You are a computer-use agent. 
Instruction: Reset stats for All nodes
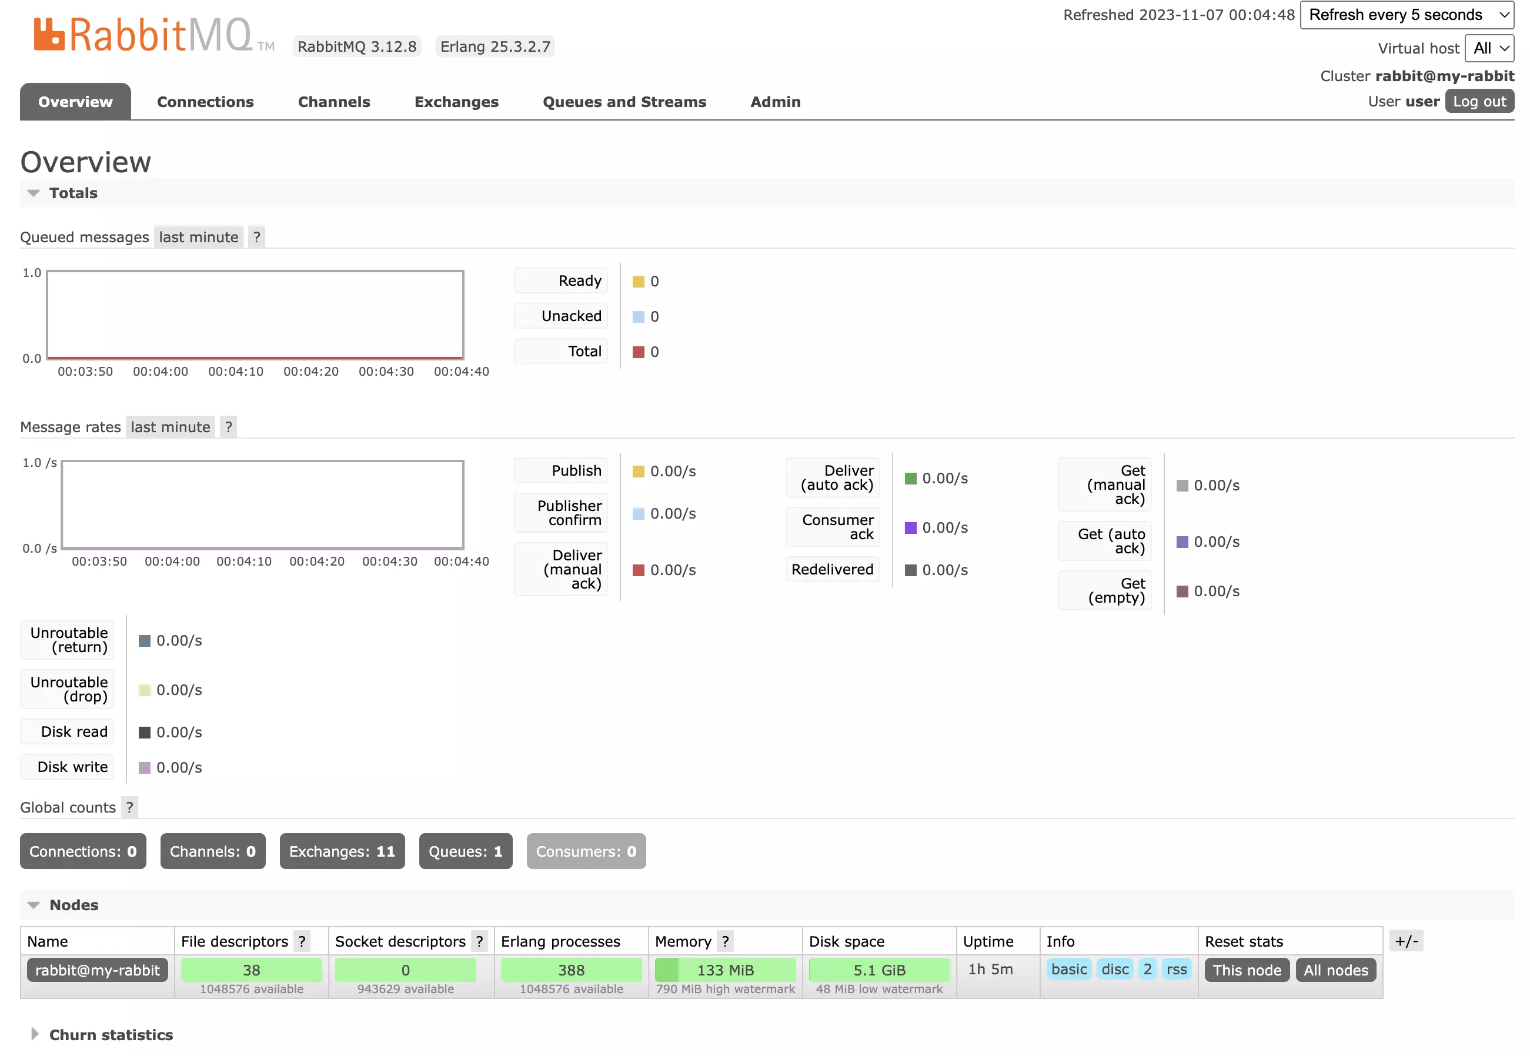pyautogui.click(x=1335, y=970)
